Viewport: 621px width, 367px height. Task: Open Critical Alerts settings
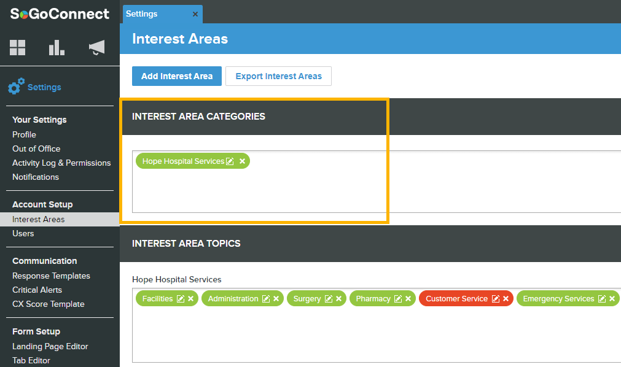pos(37,290)
